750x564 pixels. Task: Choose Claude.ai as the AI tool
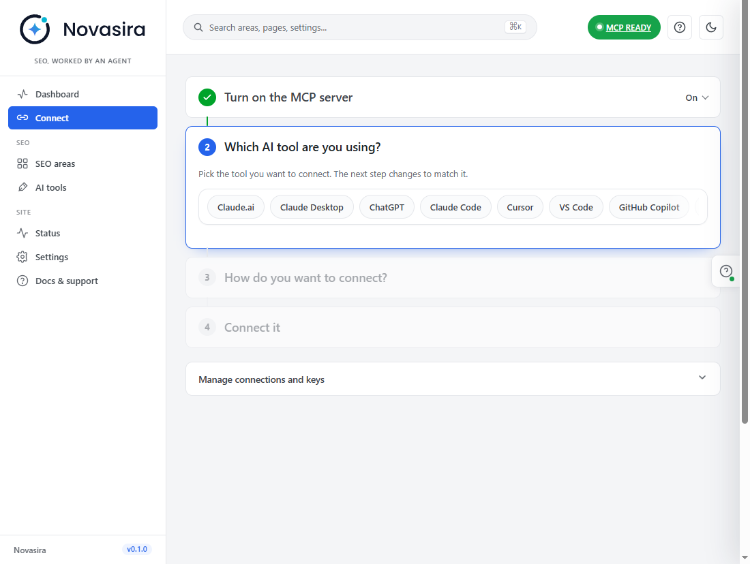click(x=236, y=208)
